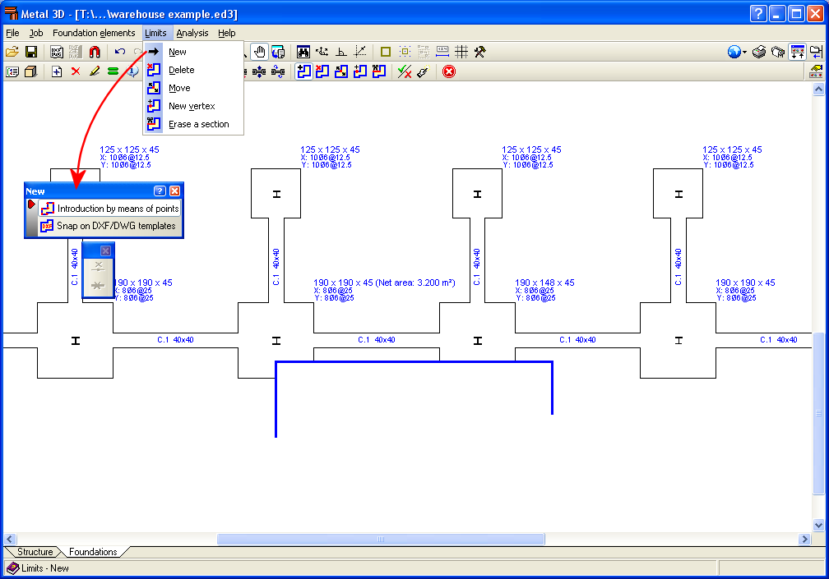829x579 pixels.
Task: Open the Analysis menu
Action: (x=192, y=33)
